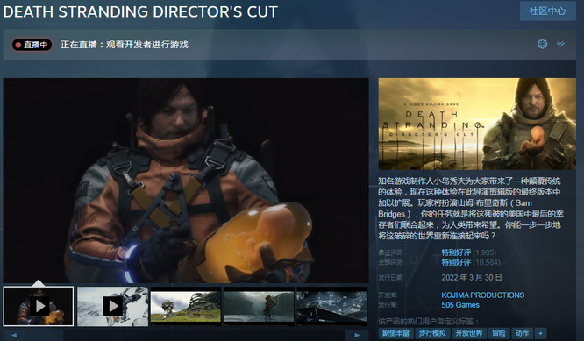Open KOJIMA PRODUCTIONS developer link
The image size is (584, 341).
tap(482, 295)
